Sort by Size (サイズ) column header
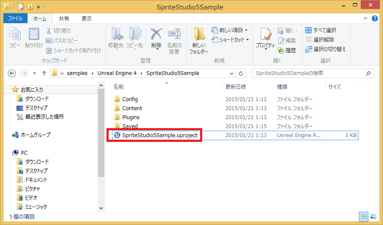383x225 pixels. click(334, 87)
